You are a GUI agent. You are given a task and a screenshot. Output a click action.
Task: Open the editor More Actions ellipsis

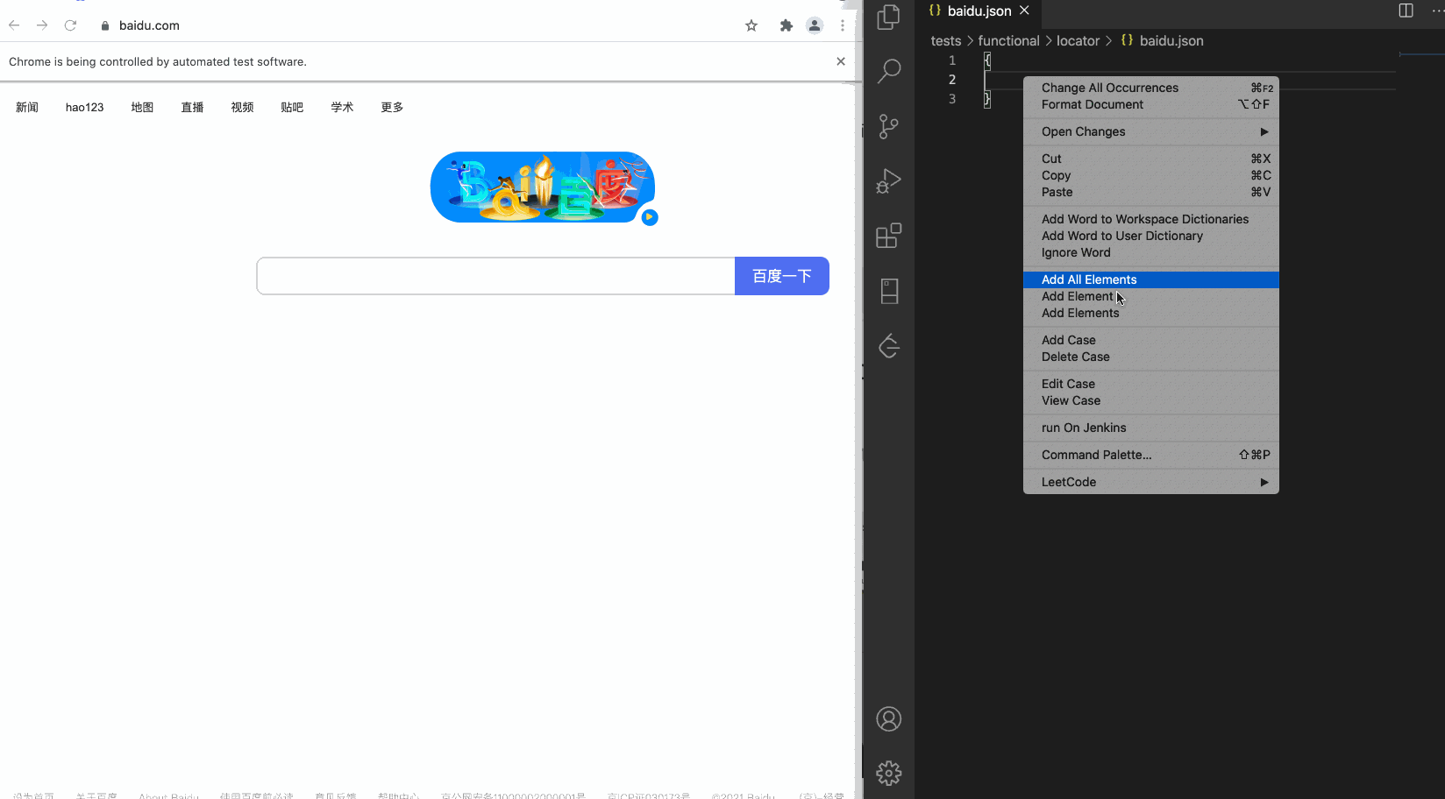[1437, 11]
